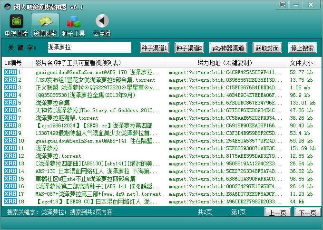Click the XRB icon in row 4
The height and width of the screenshot is (230, 323).
[10, 95]
